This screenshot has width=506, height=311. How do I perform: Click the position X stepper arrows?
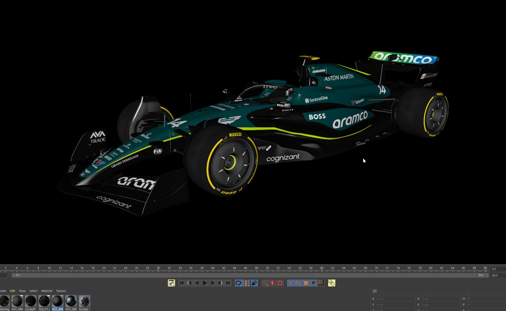(415, 299)
